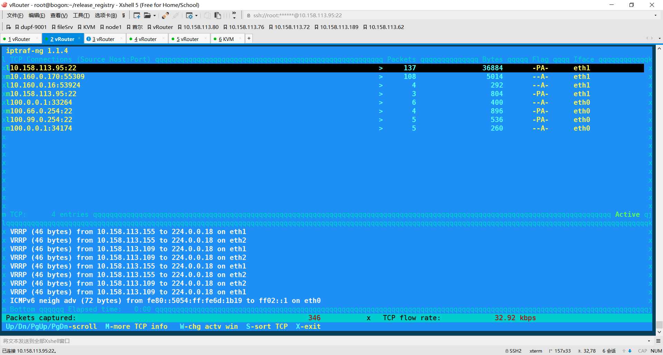Click the 32.92 kbps flow rate value

(515, 318)
